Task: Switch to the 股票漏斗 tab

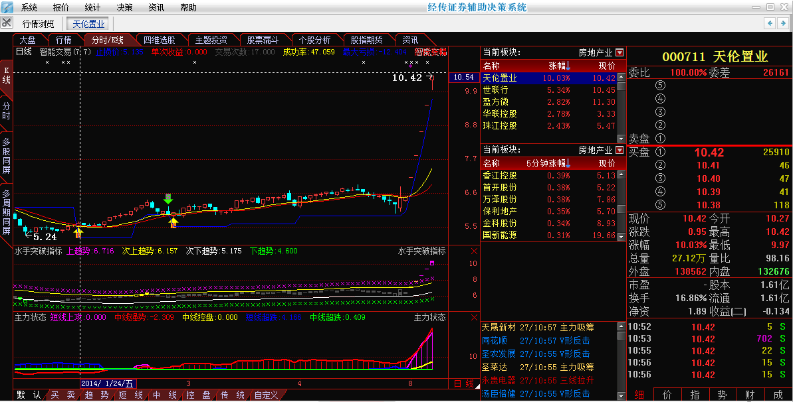Action: pos(263,40)
